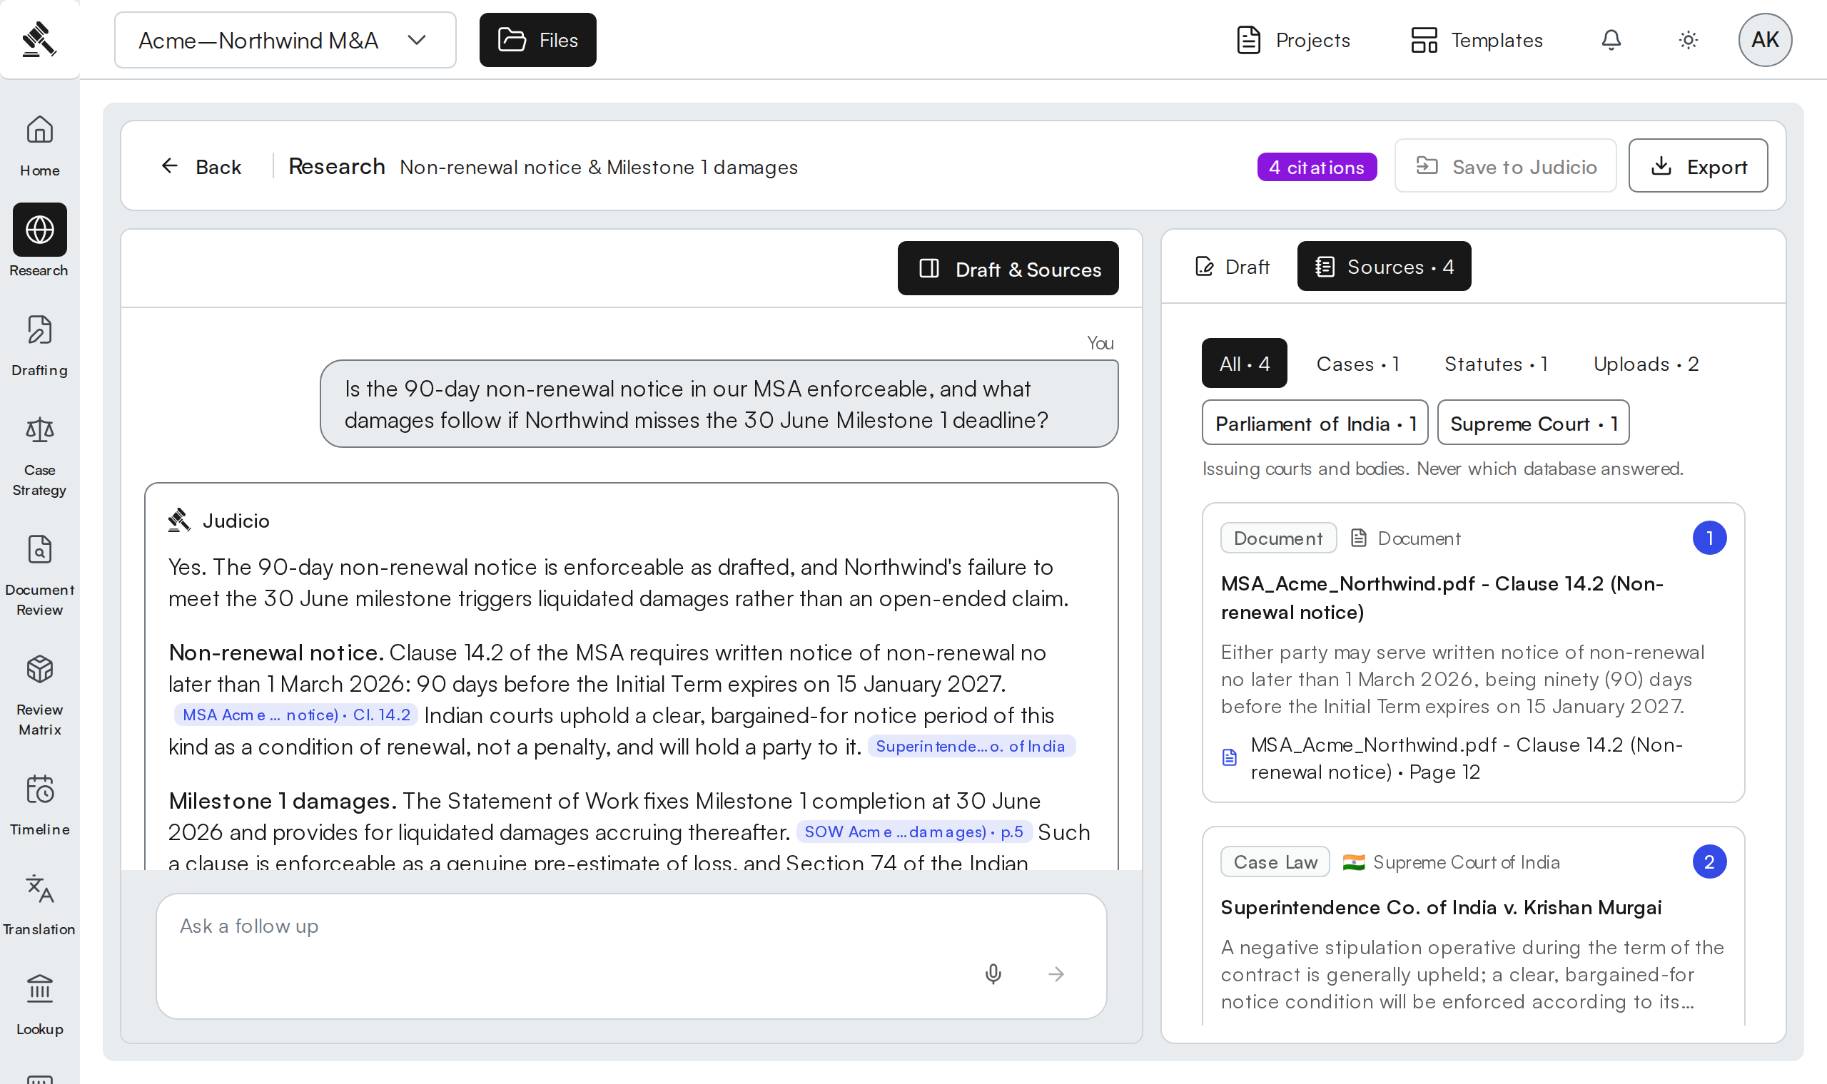This screenshot has height=1084, width=1827.
Task: Select the Research globe icon
Action: click(39, 230)
